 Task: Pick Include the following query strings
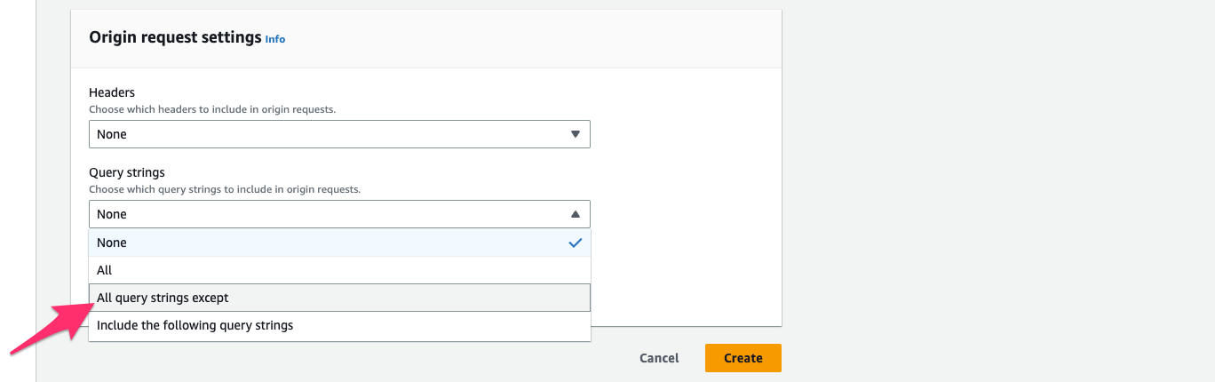point(195,325)
